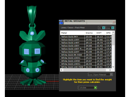The image size is (130, 97).
Task: Click the horizontal scrollbar thumb
Action: pos(84,70)
